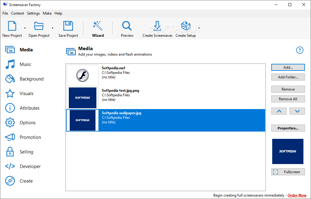Viewport: 311px width, 199px height.
Task: Expand the Open Project dropdown arrow
Action: (52, 28)
